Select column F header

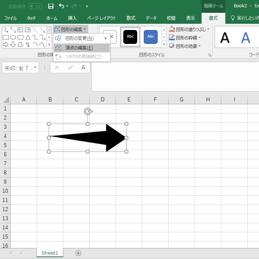point(155,100)
